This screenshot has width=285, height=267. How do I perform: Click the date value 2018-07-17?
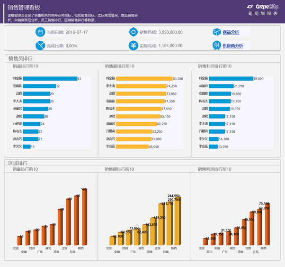(x=77, y=32)
